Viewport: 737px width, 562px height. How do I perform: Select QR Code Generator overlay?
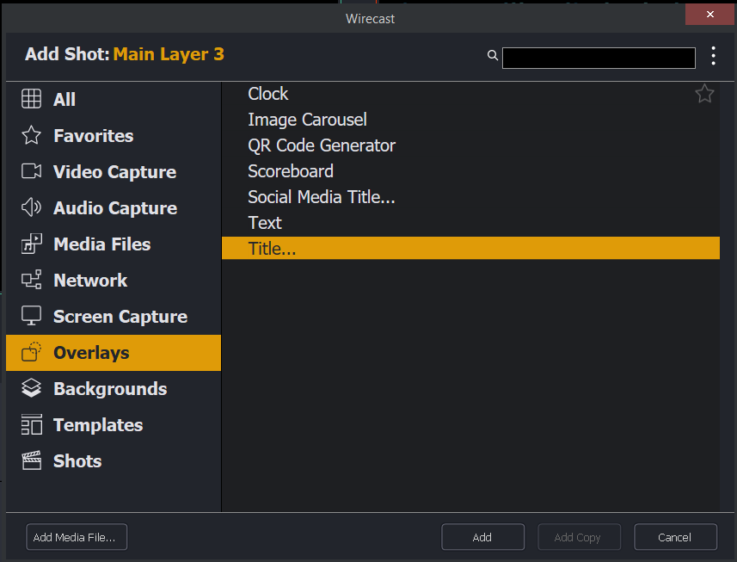[470, 145]
